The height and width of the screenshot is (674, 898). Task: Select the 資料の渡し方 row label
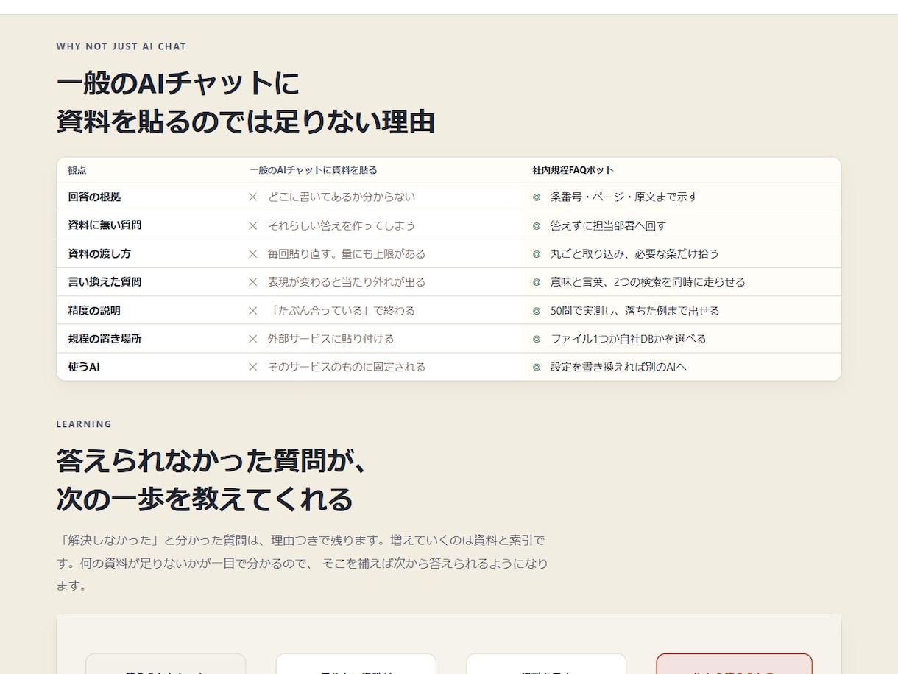pos(99,253)
